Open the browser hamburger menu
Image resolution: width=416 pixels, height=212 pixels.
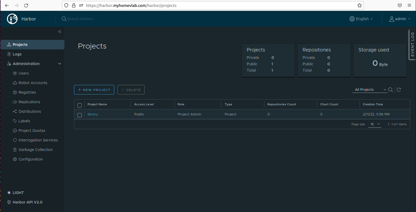coord(409,5)
